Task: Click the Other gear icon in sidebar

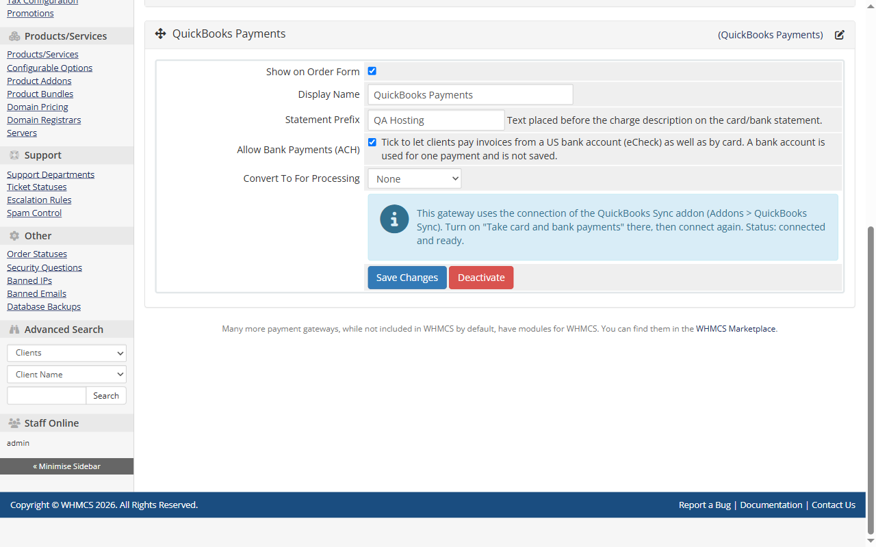Action: [x=14, y=236]
